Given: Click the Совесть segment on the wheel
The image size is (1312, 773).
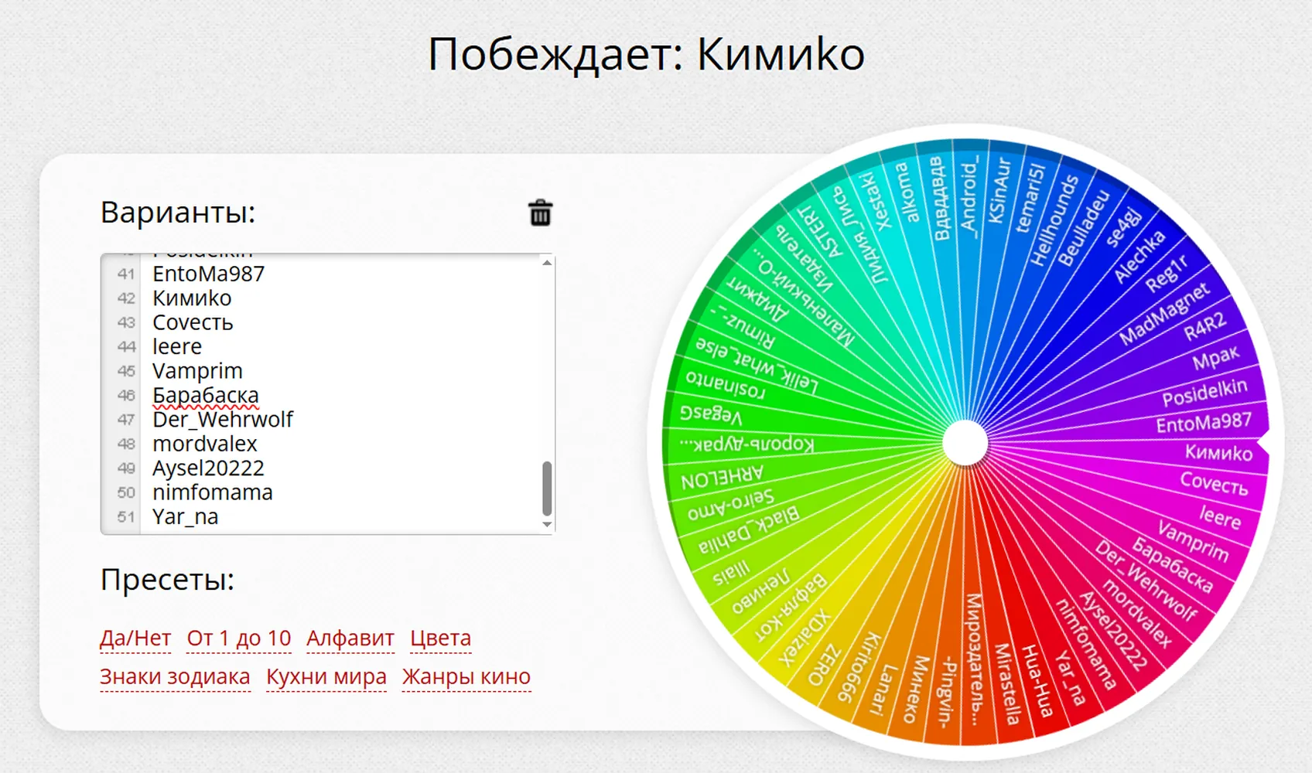Looking at the screenshot, I should pyautogui.click(x=1214, y=482).
